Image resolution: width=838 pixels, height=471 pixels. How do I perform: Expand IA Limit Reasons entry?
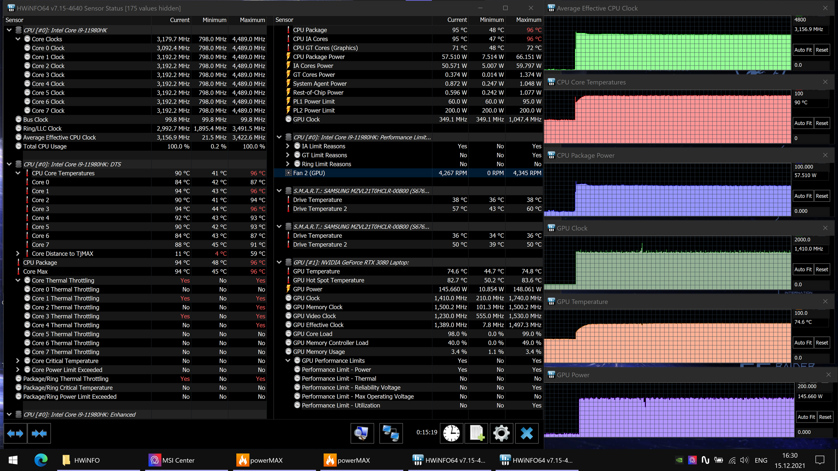(288, 146)
